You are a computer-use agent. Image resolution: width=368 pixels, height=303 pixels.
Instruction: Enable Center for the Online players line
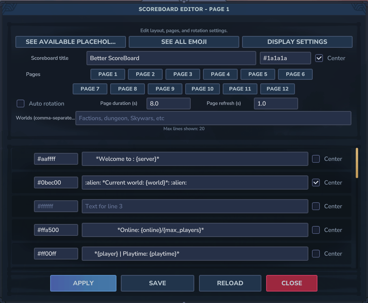316,230
